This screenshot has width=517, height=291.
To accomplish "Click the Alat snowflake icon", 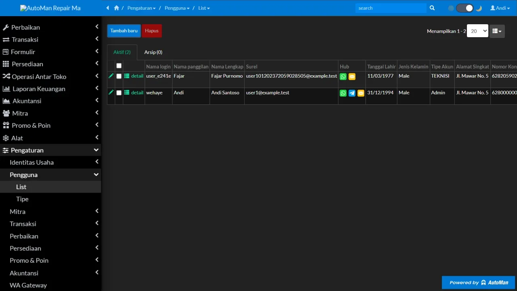I will (x=6, y=138).
